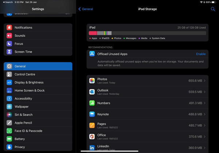Click the "25 GB of 128 GB Used" text
The width and height of the screenshot is (219, 153).
click(192, 27)
